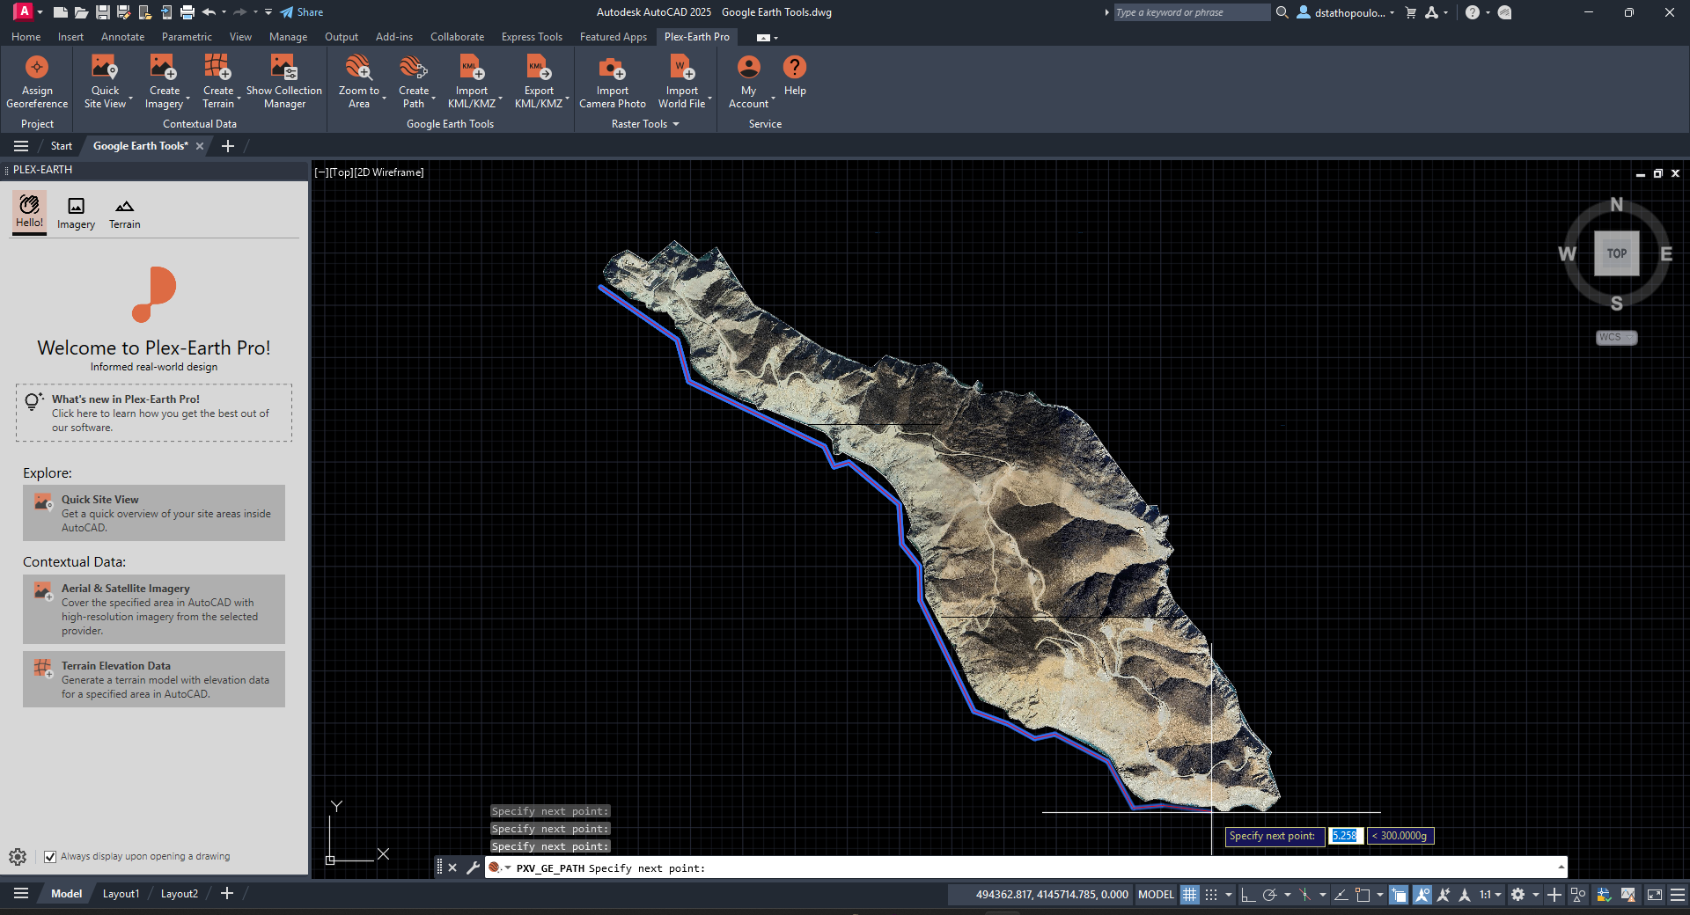Open Autodesk App Store cart icon

pyautogui.click(x=1411, y=12)
